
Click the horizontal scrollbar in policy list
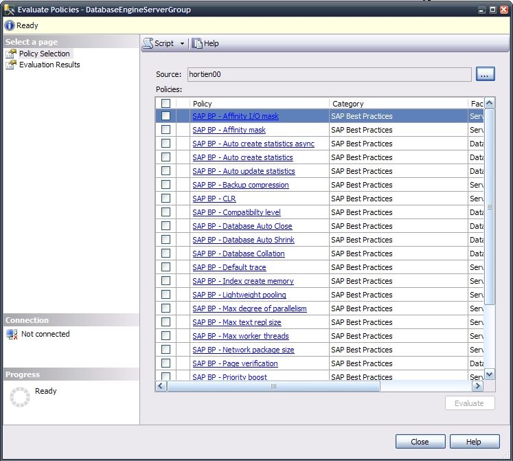coord(273,386)
